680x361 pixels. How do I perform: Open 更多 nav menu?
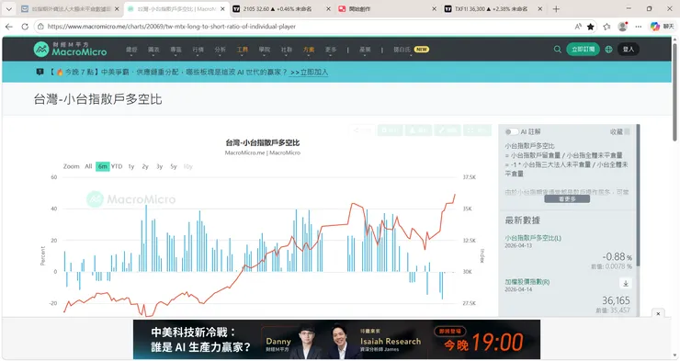331,50
